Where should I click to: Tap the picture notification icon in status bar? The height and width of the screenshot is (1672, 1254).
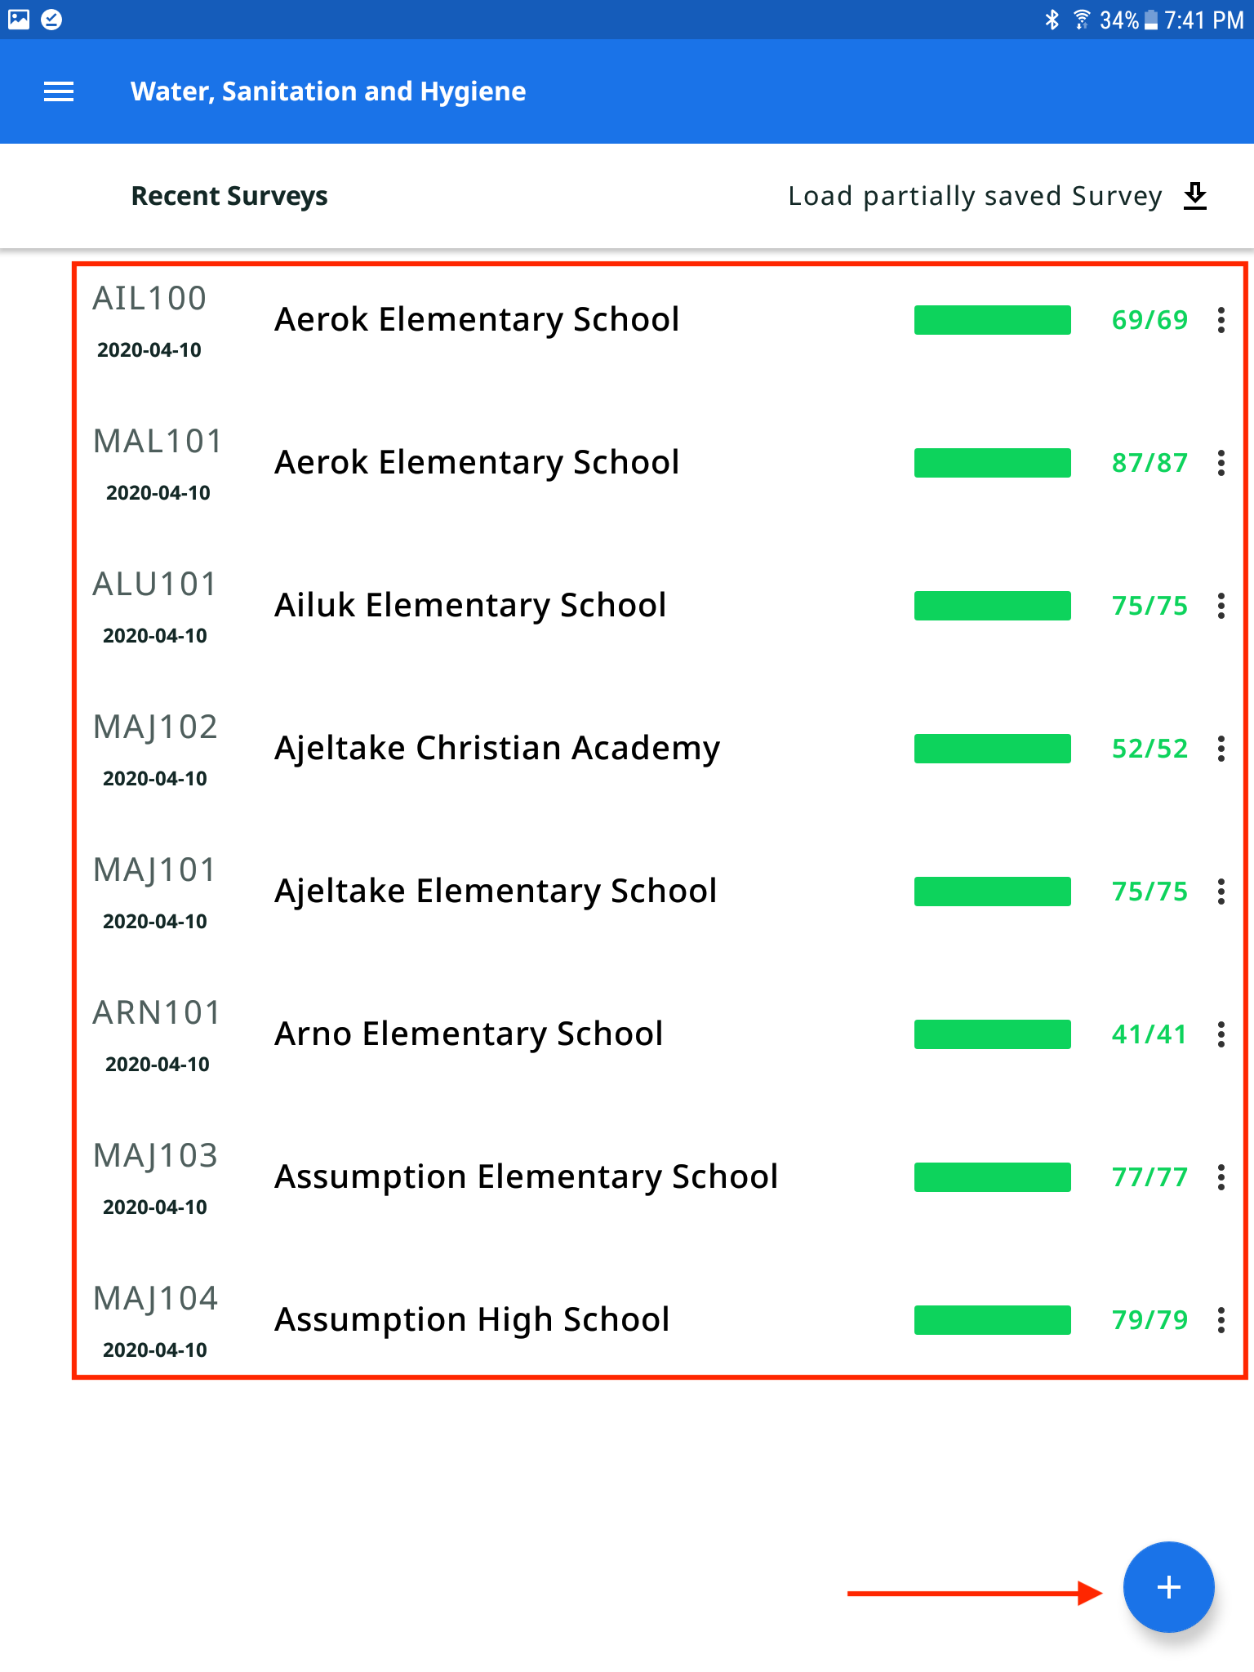[19, 20]
